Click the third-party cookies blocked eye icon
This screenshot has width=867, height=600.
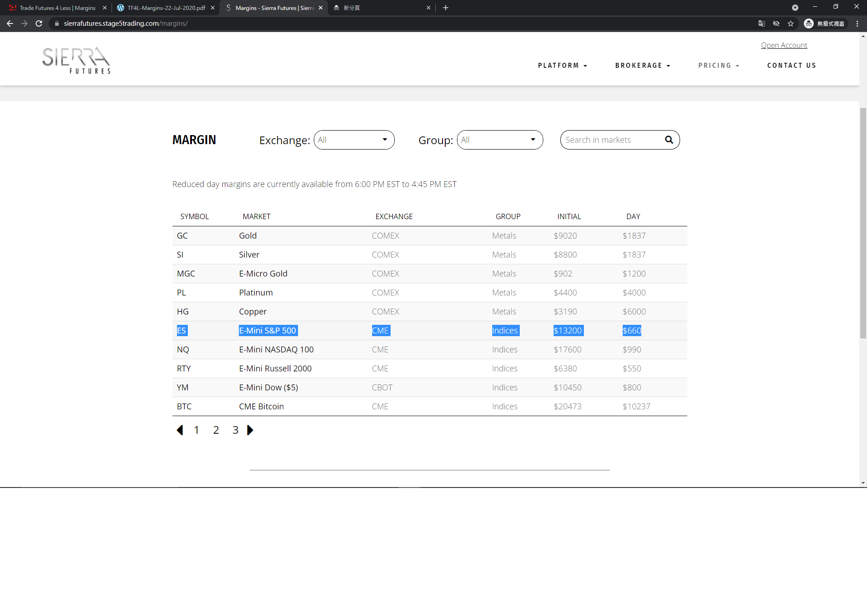[x=776, y=23]
